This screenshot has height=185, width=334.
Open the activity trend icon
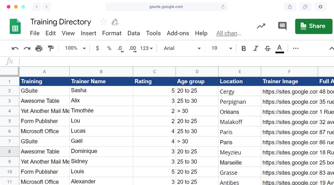coord(261,26)
